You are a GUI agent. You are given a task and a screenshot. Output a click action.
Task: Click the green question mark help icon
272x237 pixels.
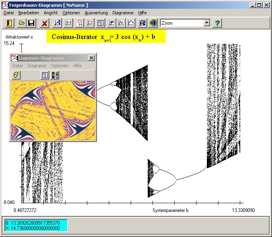(217, 23)
